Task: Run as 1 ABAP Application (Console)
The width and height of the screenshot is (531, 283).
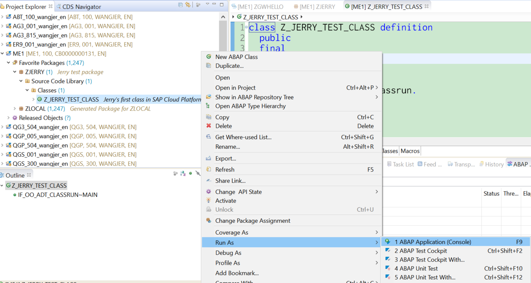Action: [456, 242]
